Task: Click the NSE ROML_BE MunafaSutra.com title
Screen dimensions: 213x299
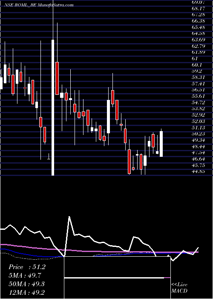Action: [39, 5]
